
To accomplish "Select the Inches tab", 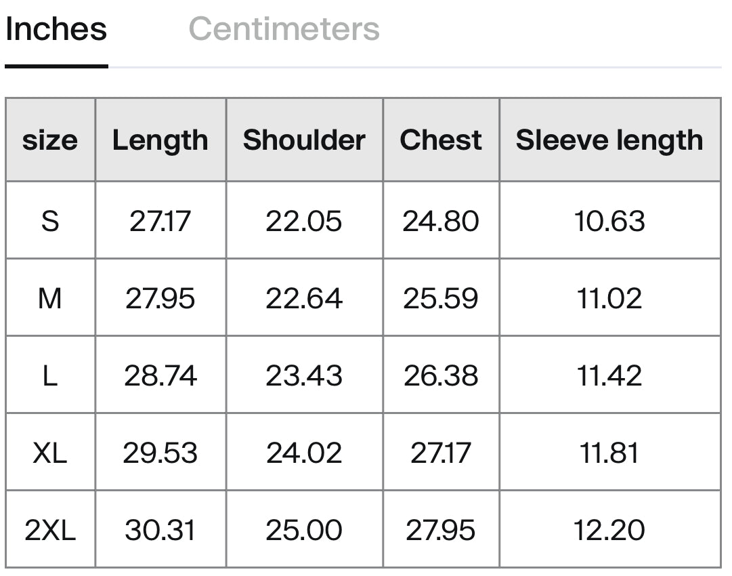I will click(56, 29).
